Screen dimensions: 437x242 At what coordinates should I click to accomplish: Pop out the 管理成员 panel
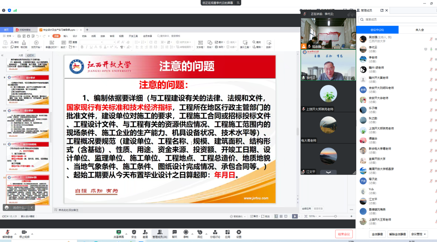(382, 11)
